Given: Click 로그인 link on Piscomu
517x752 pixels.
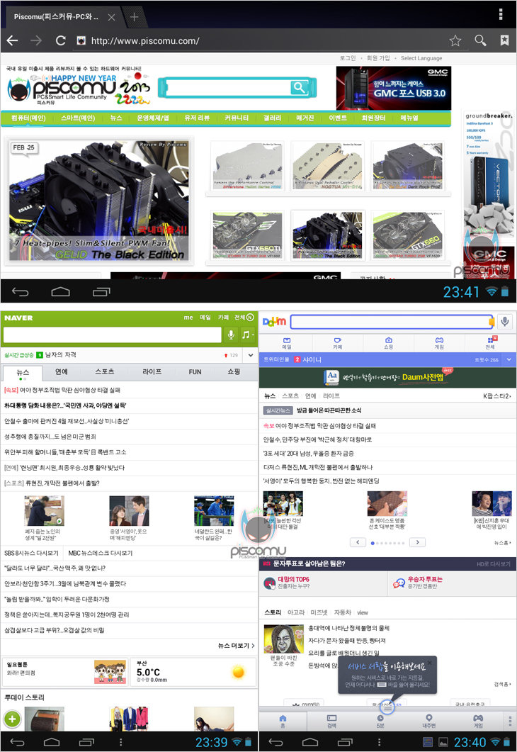Looking at the screenshot, I should [x=348, y=58].
